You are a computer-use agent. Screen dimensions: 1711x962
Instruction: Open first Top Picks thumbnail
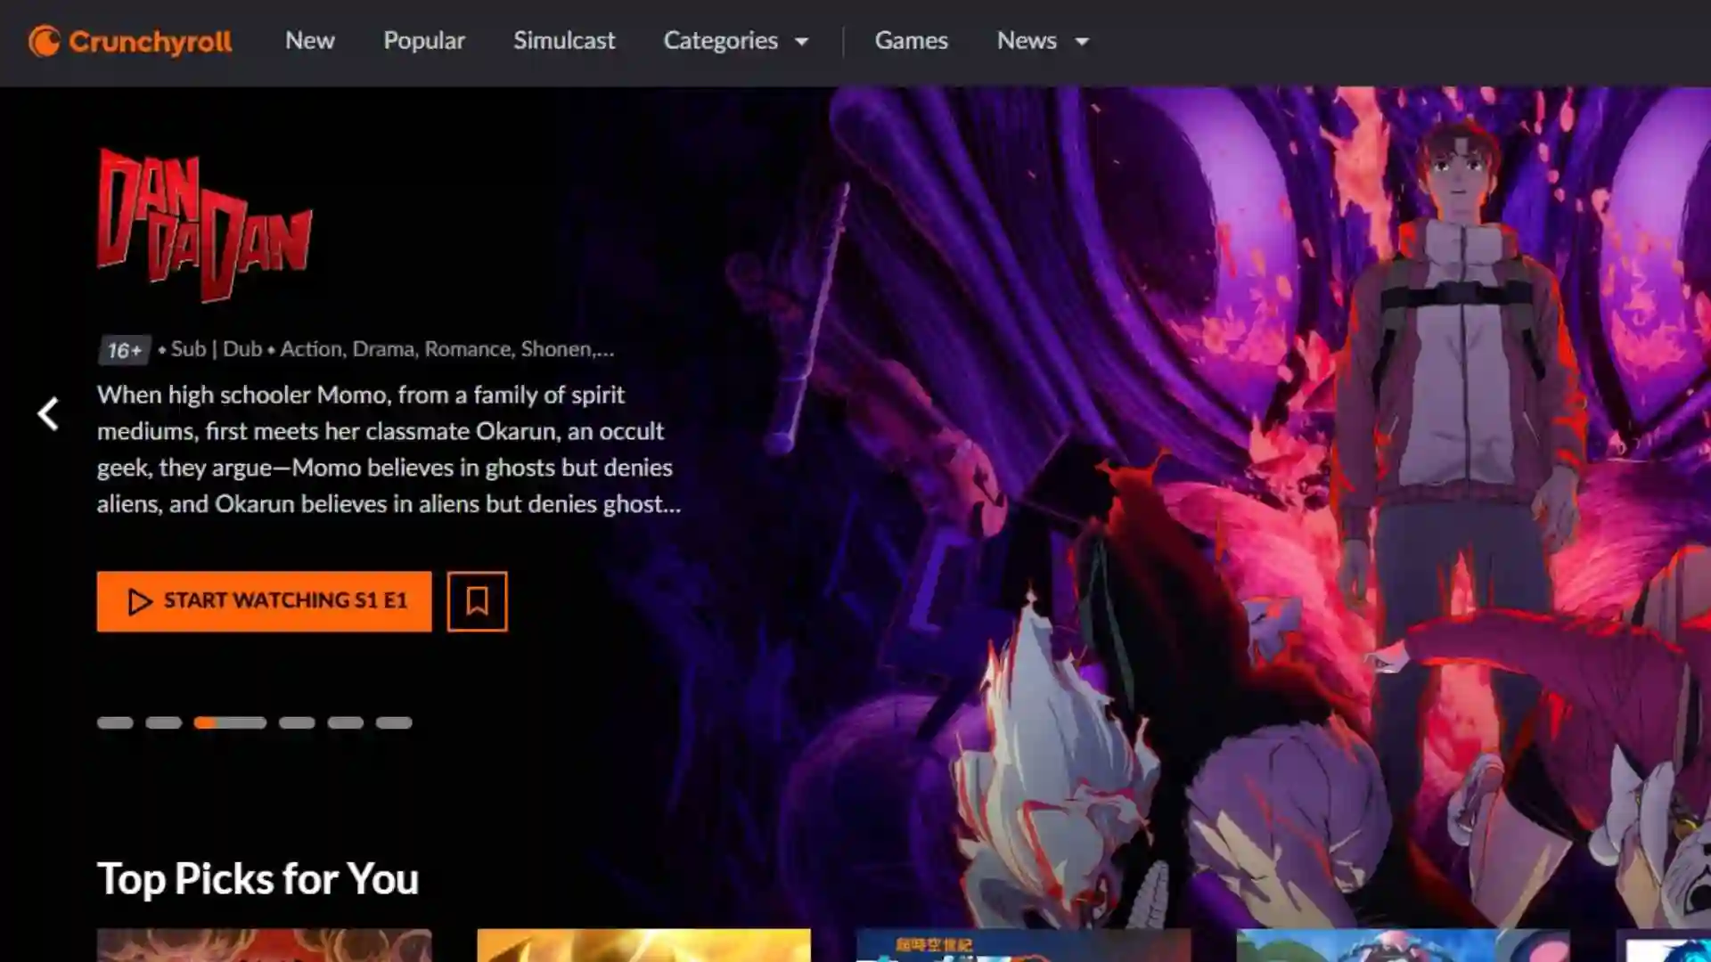pos(264,945)
